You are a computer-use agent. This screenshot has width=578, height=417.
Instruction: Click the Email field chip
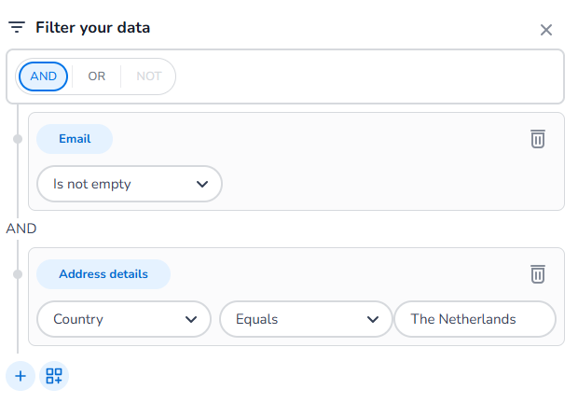(75, 139)
